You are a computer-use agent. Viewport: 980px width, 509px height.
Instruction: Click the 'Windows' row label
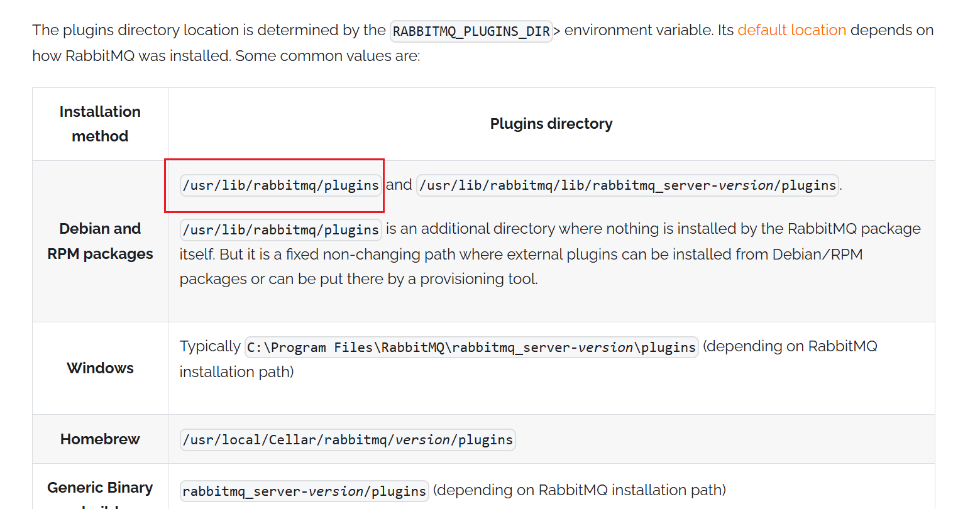(100, 368)
